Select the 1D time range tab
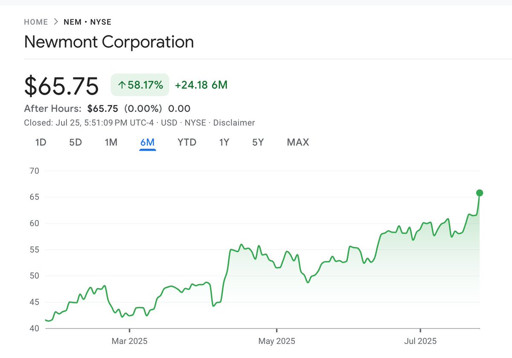Viewport: 512px width, 358px height. click(x=41, y=142)
